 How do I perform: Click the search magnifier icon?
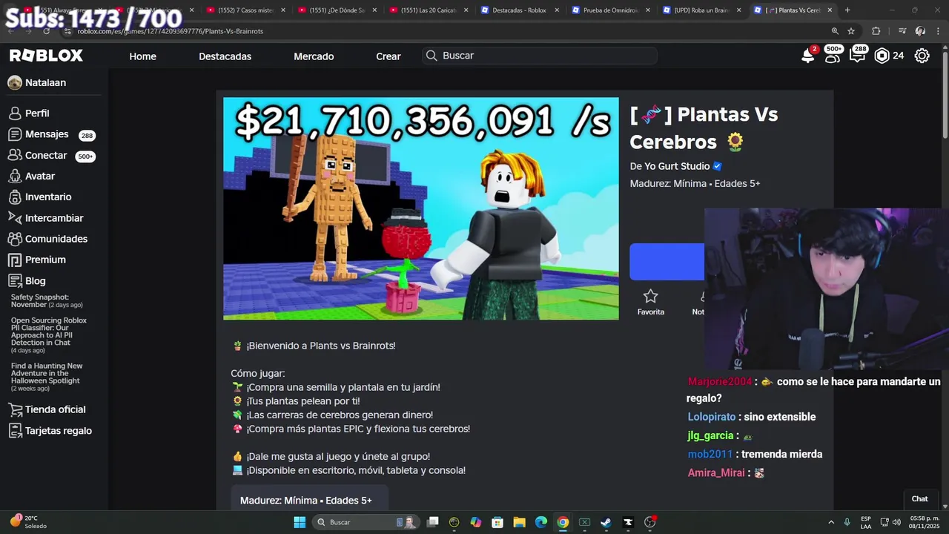[431, 56]
